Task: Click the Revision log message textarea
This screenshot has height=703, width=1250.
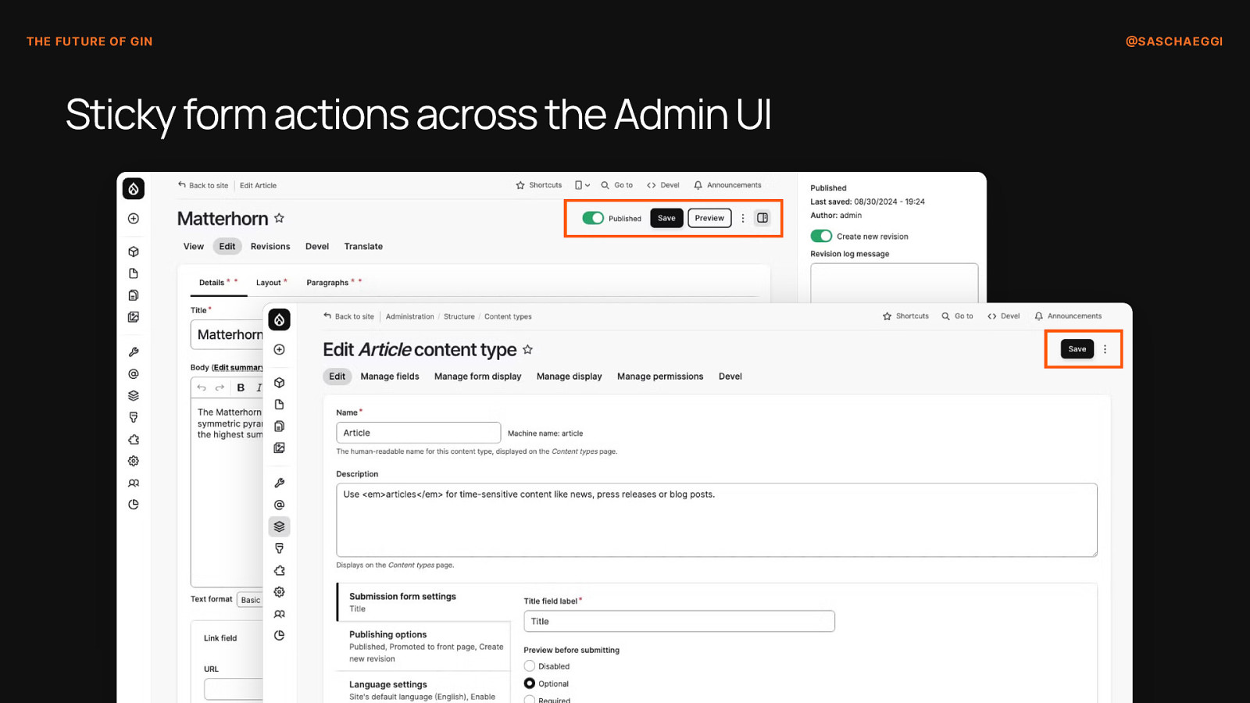Action: pyautogui.click(x=894, y=283)
